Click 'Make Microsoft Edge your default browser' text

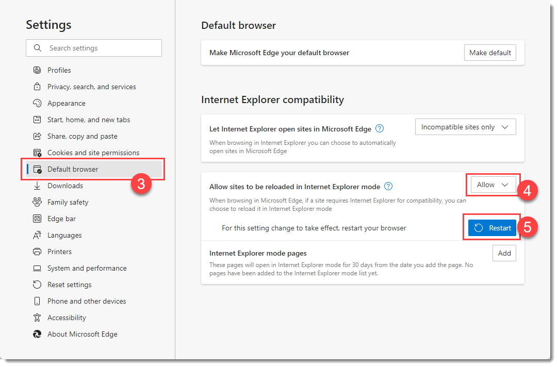280,53
